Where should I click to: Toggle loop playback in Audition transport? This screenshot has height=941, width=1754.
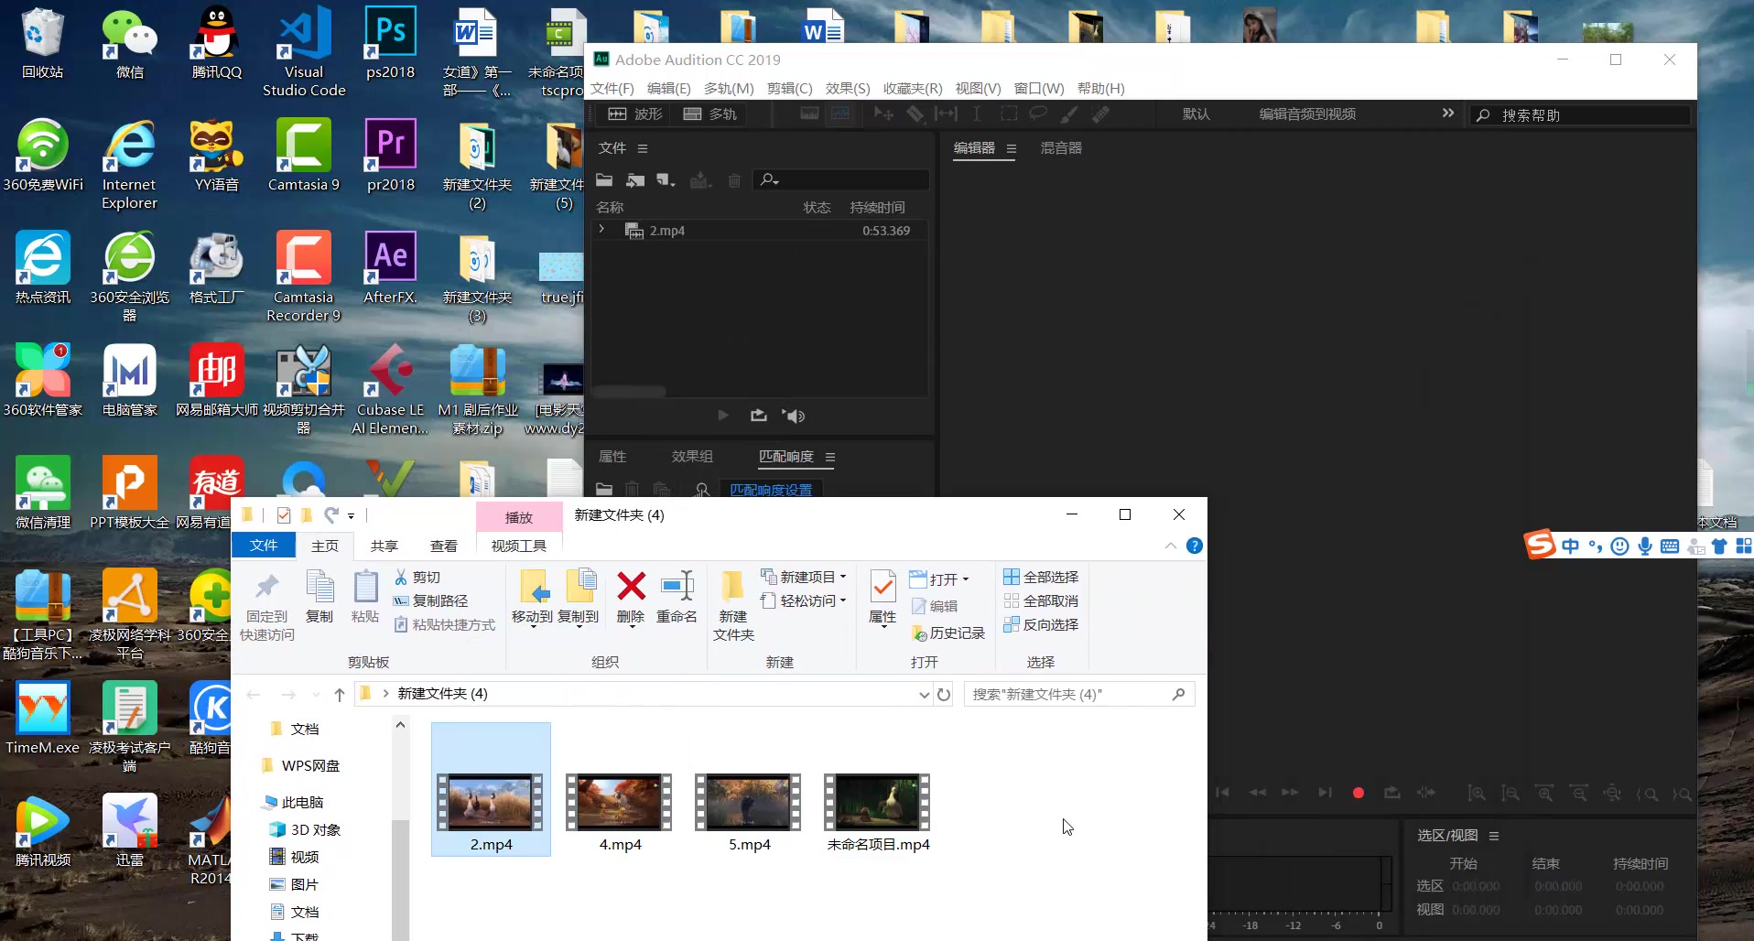coord(1392,793)
